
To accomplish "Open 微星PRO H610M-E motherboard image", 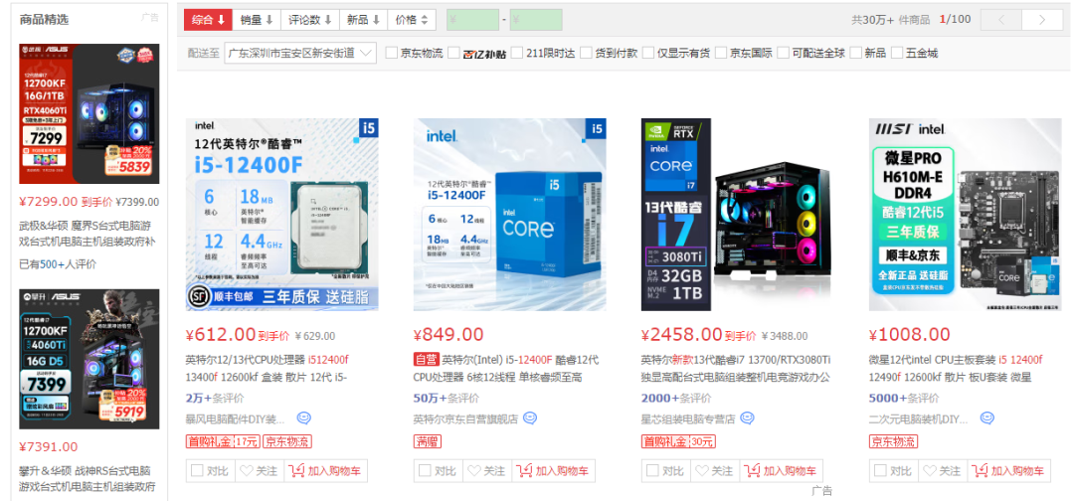I will pos(965,215).
